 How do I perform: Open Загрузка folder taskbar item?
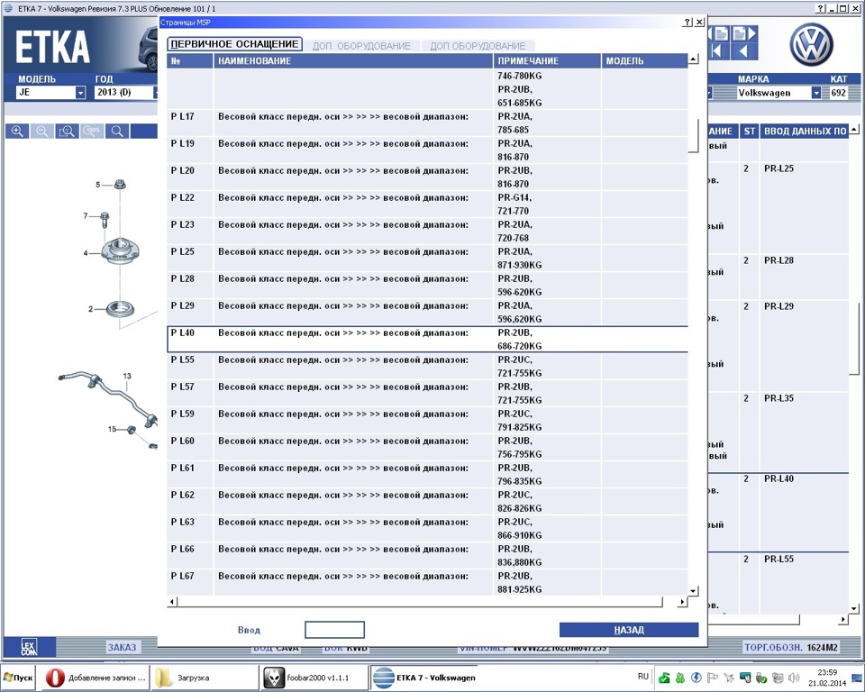click(205, 678)
